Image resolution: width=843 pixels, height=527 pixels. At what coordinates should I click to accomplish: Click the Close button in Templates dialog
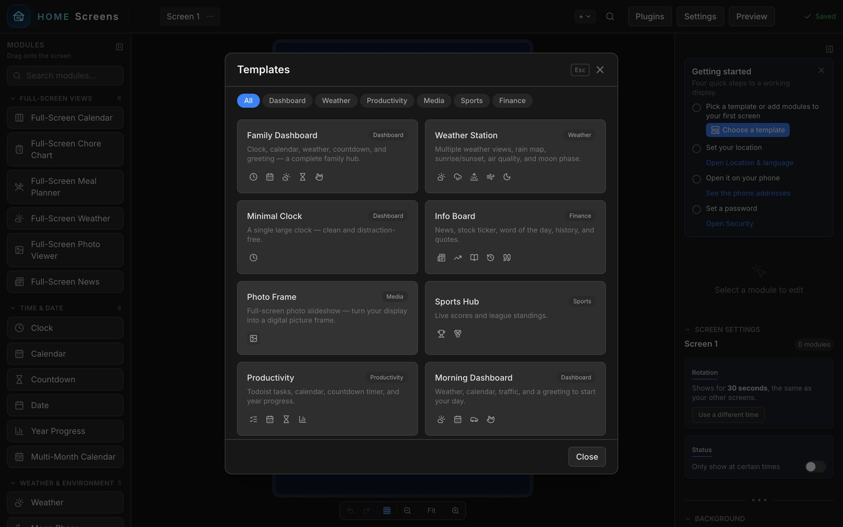[587, 457]
